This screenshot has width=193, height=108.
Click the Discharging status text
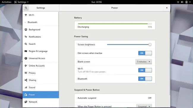point(83,27)
